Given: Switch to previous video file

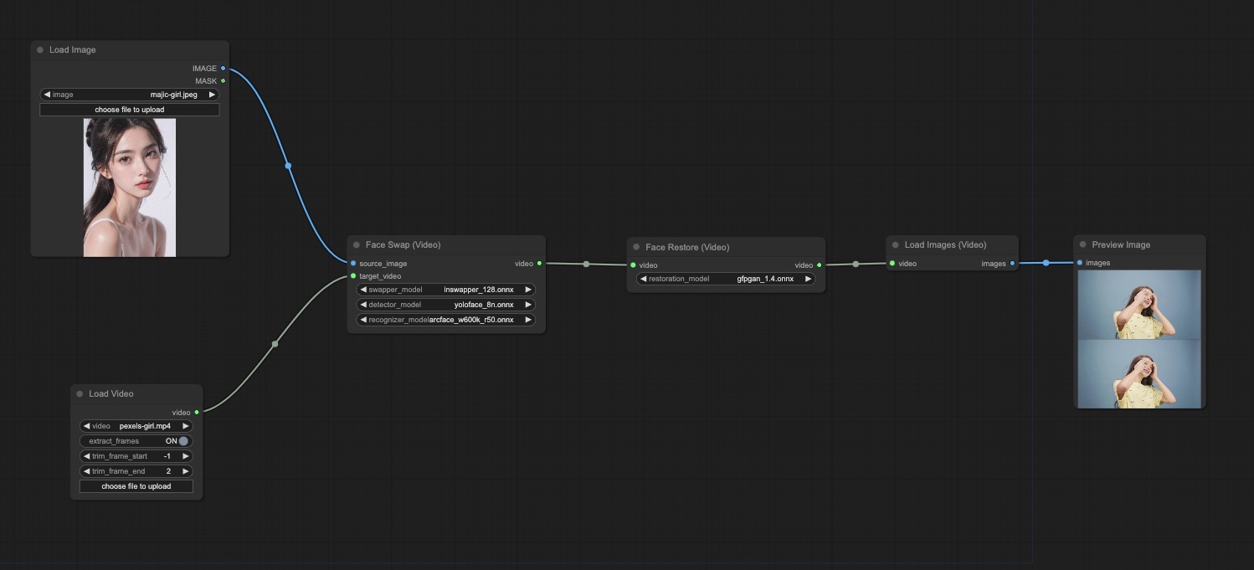Looking at the screenshot, I should tap(87, 426).
